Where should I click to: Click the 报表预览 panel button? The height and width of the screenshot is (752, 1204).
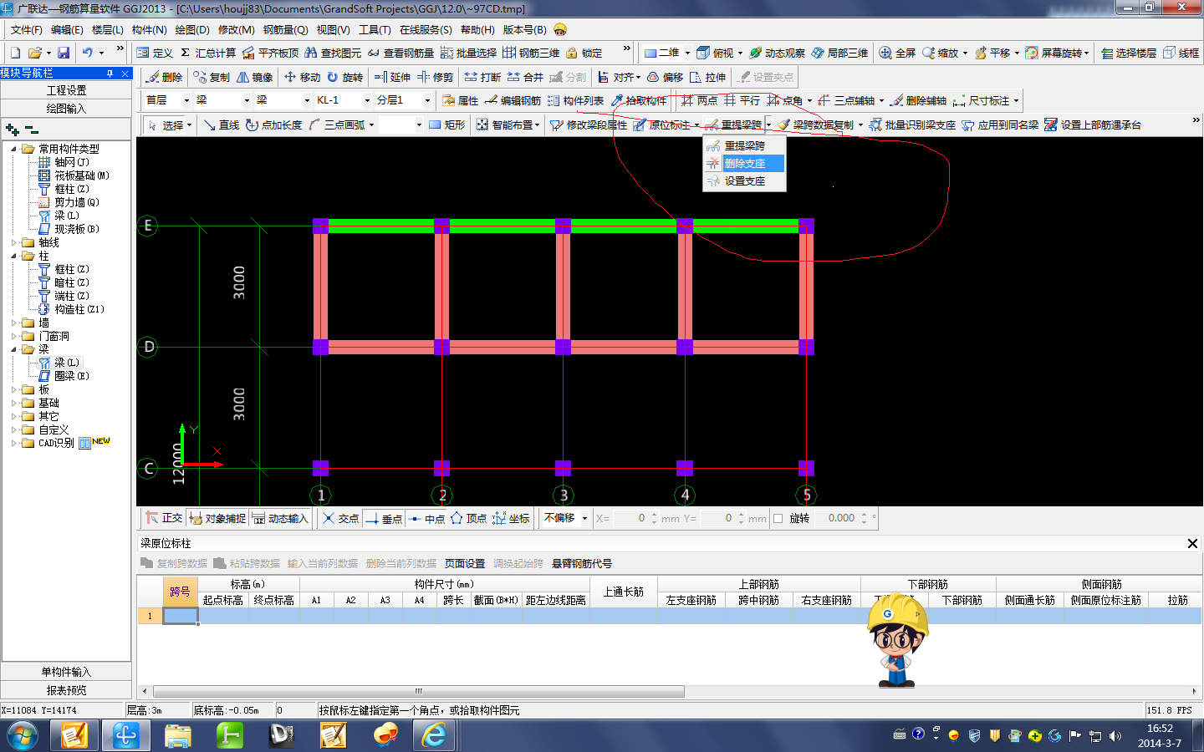tap(66, 690)
